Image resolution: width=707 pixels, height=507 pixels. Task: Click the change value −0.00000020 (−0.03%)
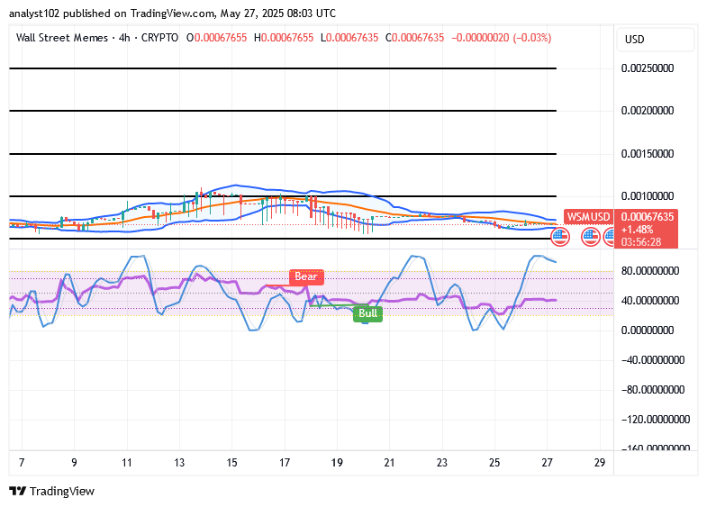tap(501, 38)
